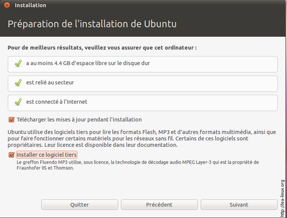Click the green checkmark for Internet connection
Screen dimensions: 287x218
coord(18,102)
